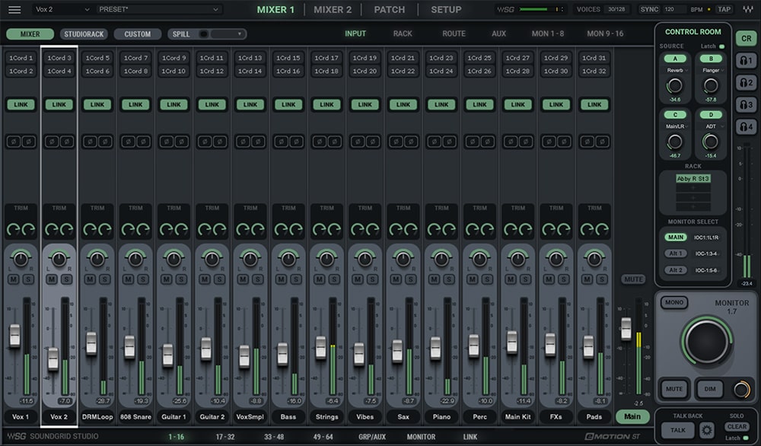Open the ROUTE view tab
Viewport: 761px width, 446px height.
click(x=453, y=33)
